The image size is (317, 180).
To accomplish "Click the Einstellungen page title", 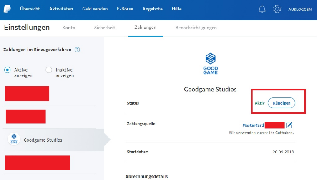I will point(27,27).
